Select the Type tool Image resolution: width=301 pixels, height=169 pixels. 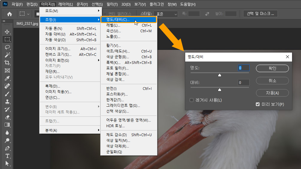(7, 156)
